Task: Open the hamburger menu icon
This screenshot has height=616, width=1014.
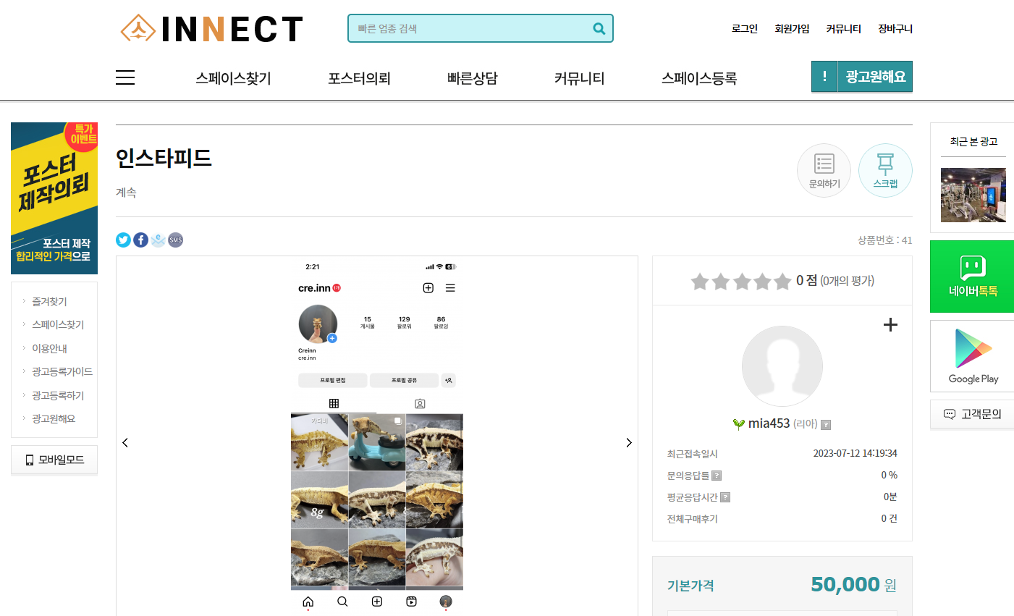Action: click(x=125, y=77)
